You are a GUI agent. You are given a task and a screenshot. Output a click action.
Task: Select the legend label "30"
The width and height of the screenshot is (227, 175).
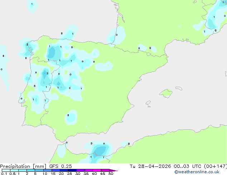point(78,174)
